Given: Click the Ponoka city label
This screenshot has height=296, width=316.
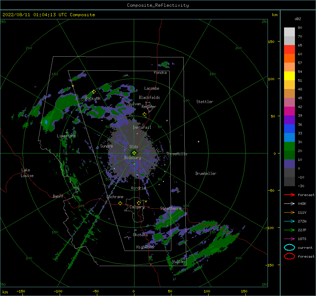Looking at the screenshot, I should [160, 73].
